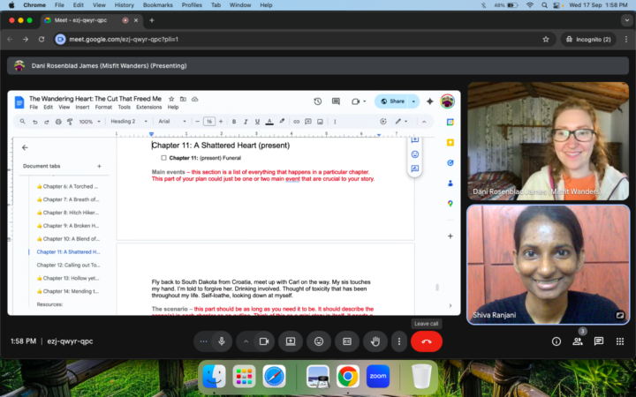Click the red Leave call button
Image resolution: width=636 pixels, height=397 pixels.
click(427, 341)
